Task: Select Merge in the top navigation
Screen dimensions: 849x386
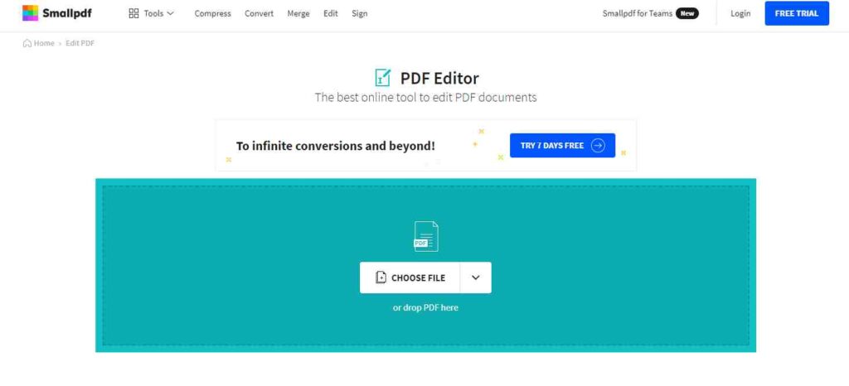Action: pos(298,13)
